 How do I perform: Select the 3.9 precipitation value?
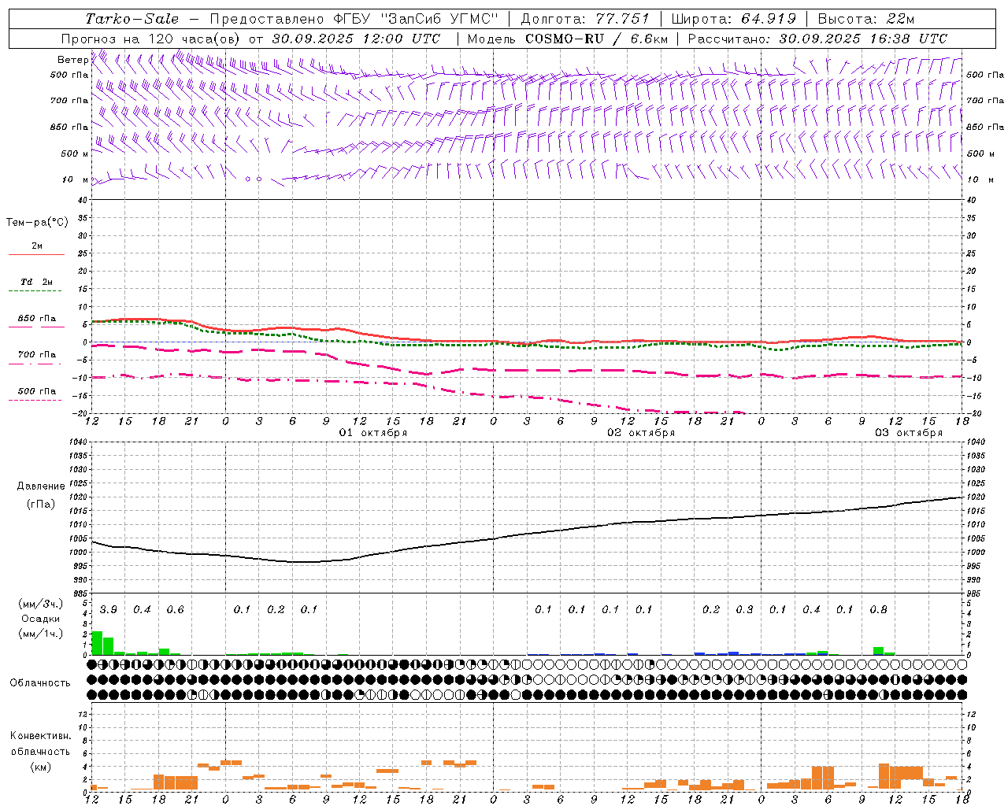[109, 610]
